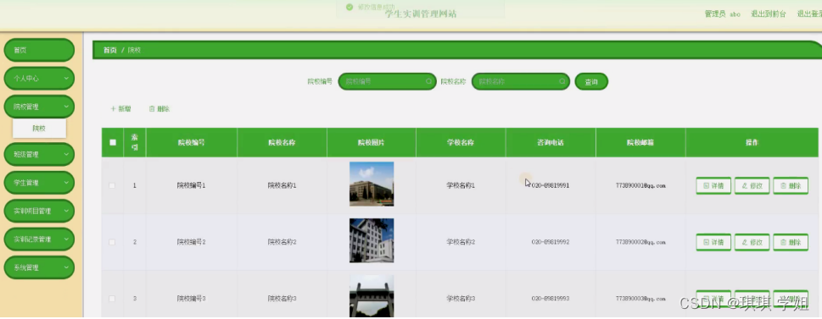
Task: Click 院校 in the breadcrumb
Action: [x=134, y=50]
